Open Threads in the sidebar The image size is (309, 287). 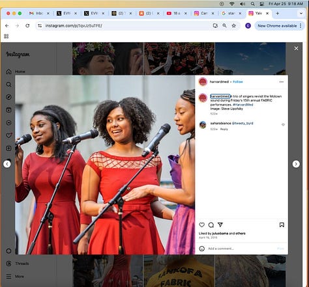pos(18,264)
